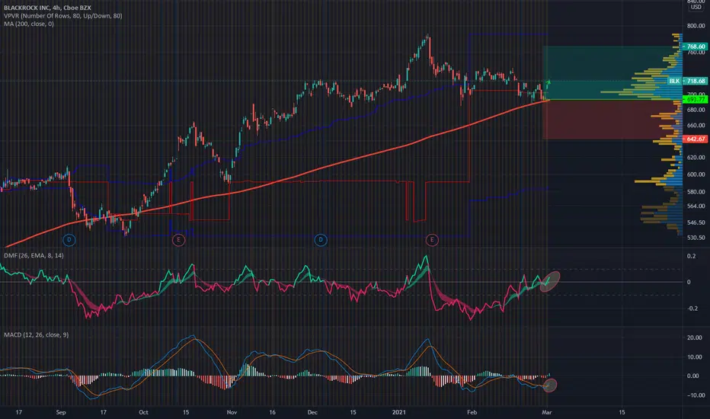
Task: Click the red 642.67 stop price label
Action: pyautogui.click(x=695, y=139)
